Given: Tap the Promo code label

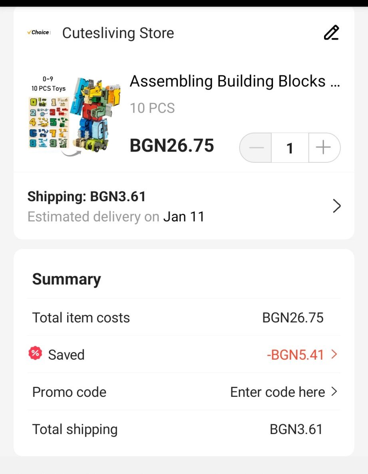Looking at the screenshot, I should [69, 392].
